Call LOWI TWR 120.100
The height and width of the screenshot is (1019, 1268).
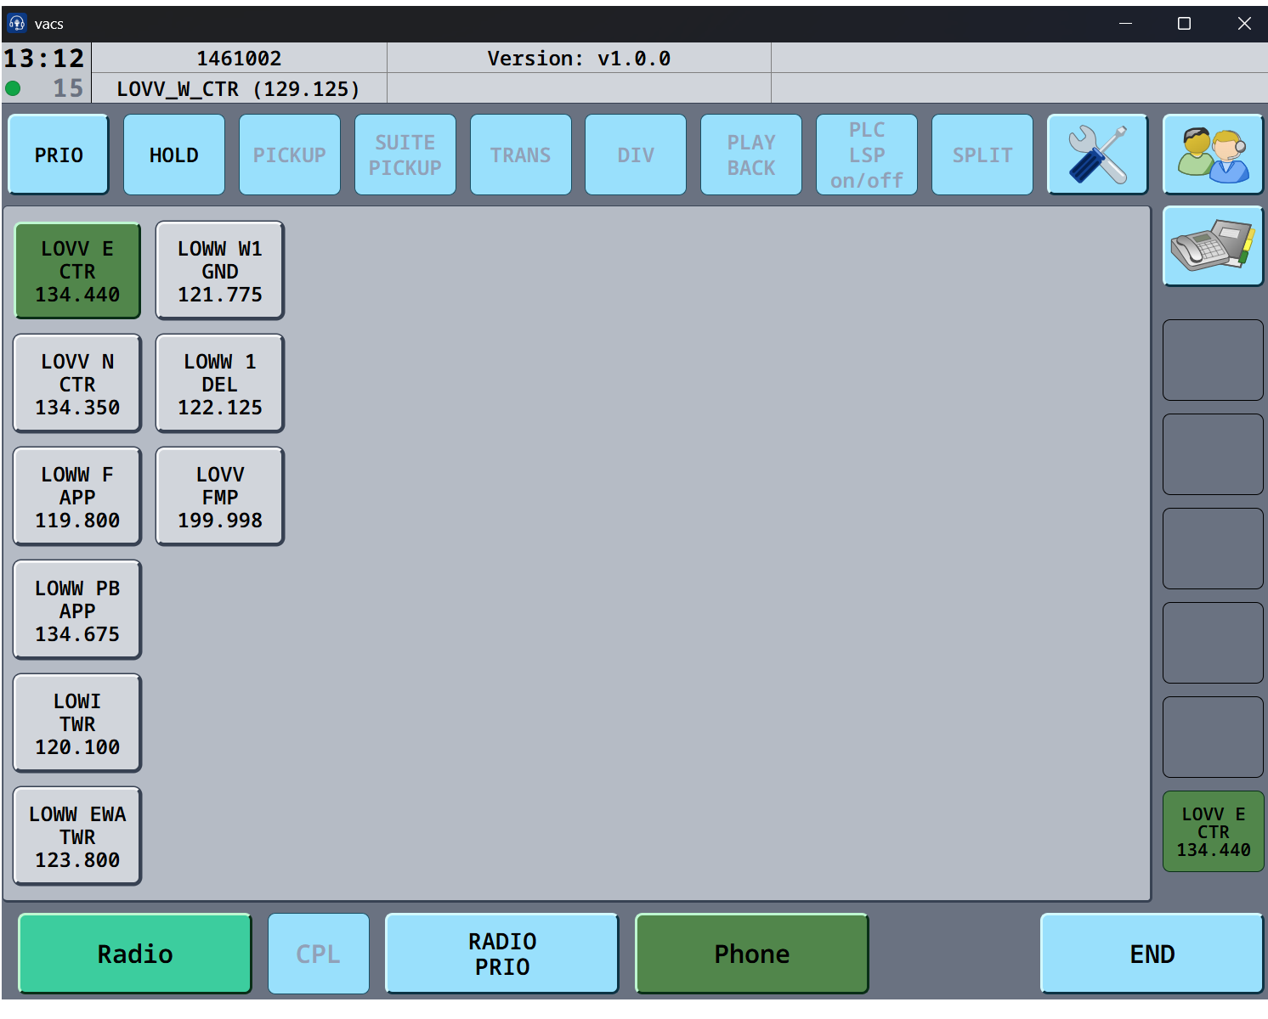[x=77, y=723]
